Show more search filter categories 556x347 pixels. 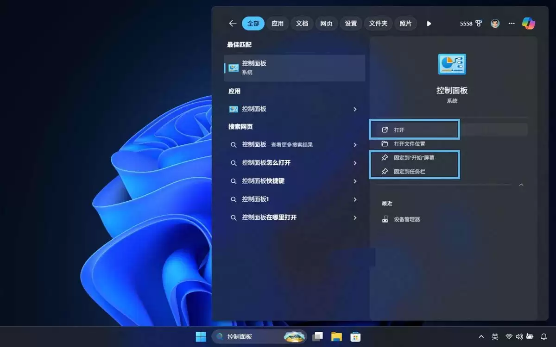coord(429,23)
